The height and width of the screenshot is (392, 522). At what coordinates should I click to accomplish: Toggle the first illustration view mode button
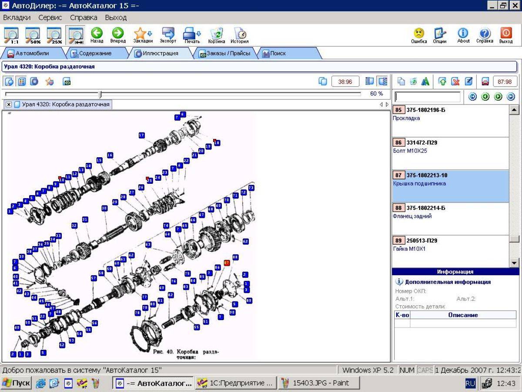pyautogui.click(x=9, y=81)
